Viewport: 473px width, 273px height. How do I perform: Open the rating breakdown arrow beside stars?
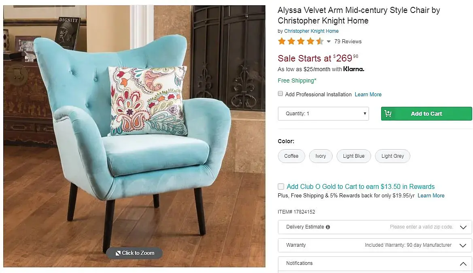[x=329, y=42]
